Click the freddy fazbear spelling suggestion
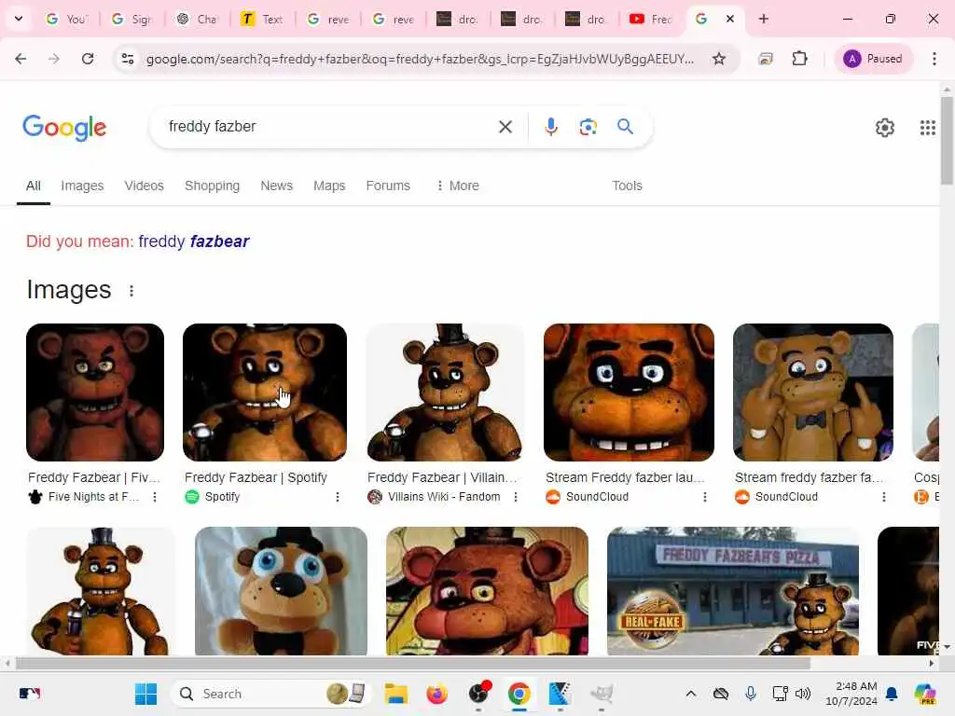Viewport: 955px width, 716px height. 194,241
